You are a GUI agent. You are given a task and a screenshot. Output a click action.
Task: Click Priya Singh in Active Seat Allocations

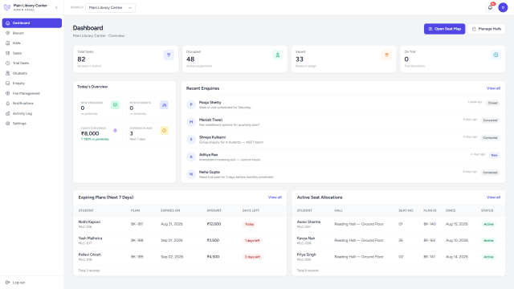tap(307, 254)
